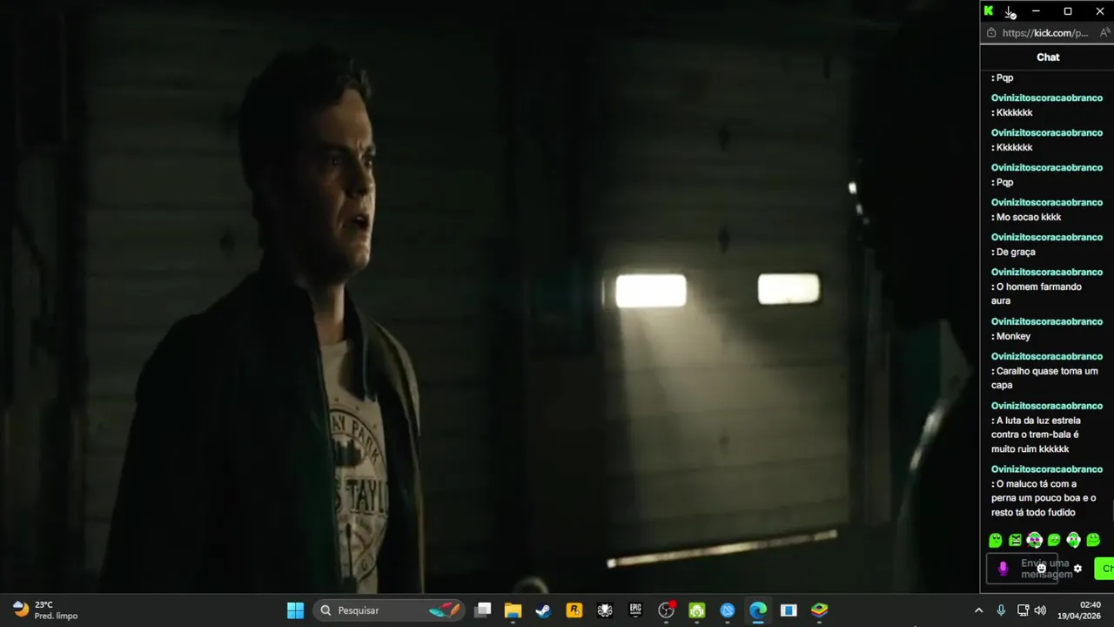
Task: Insert the smiling green emote at row end
Action: point(1093,540)
